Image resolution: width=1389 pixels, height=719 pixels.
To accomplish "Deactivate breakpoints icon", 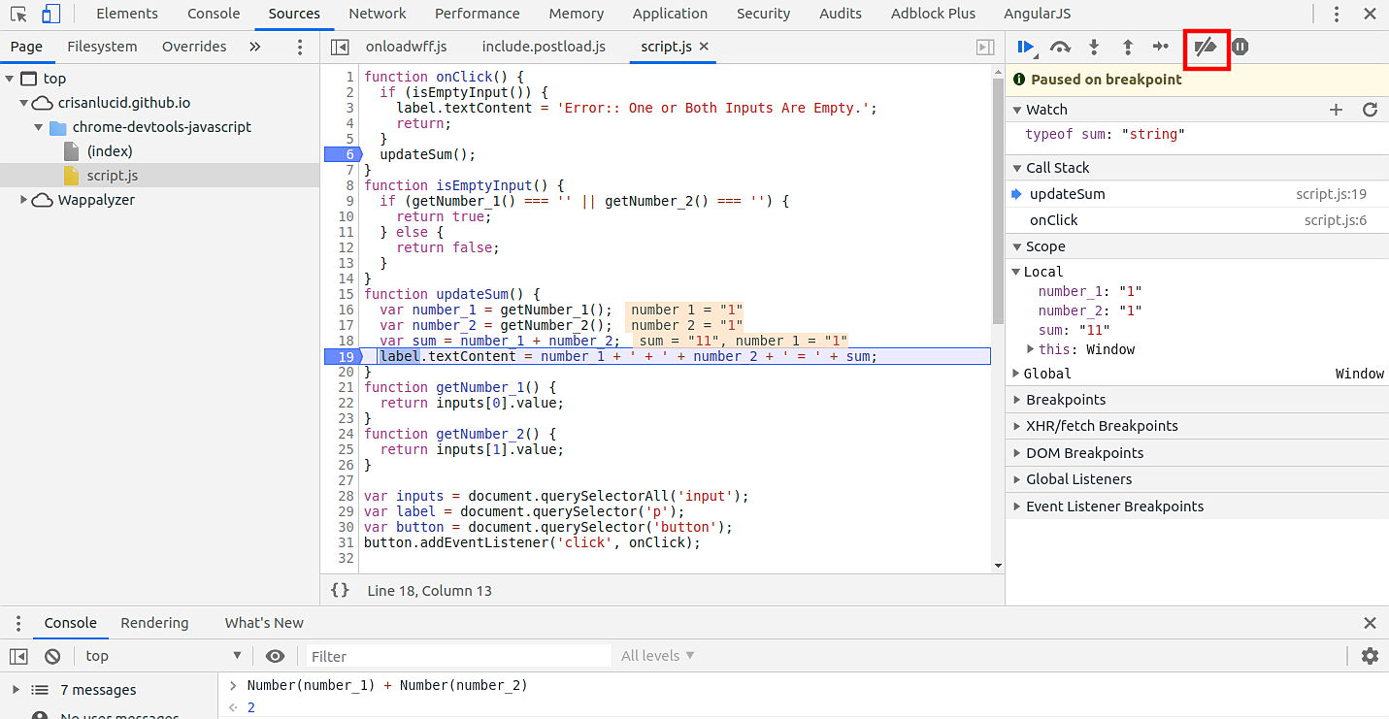I will (1206, 47).
